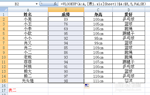Click the formula bar VLOOKUP formula

point(103,4)
